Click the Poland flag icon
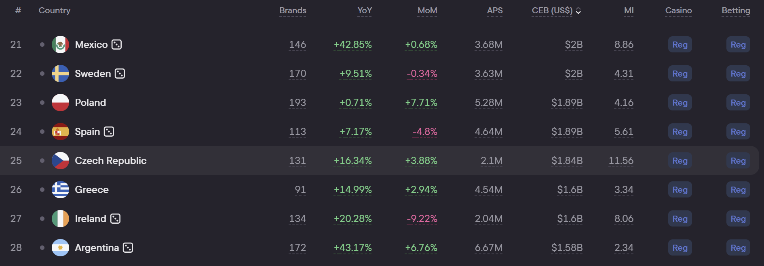This screenshot has width=764, height=266. coord(60,102)
